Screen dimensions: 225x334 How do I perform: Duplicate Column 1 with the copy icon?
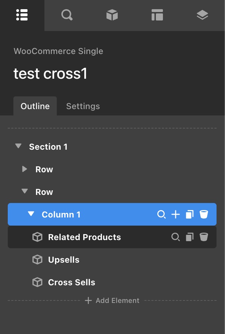pyautogui.click(x=190, y=214)
